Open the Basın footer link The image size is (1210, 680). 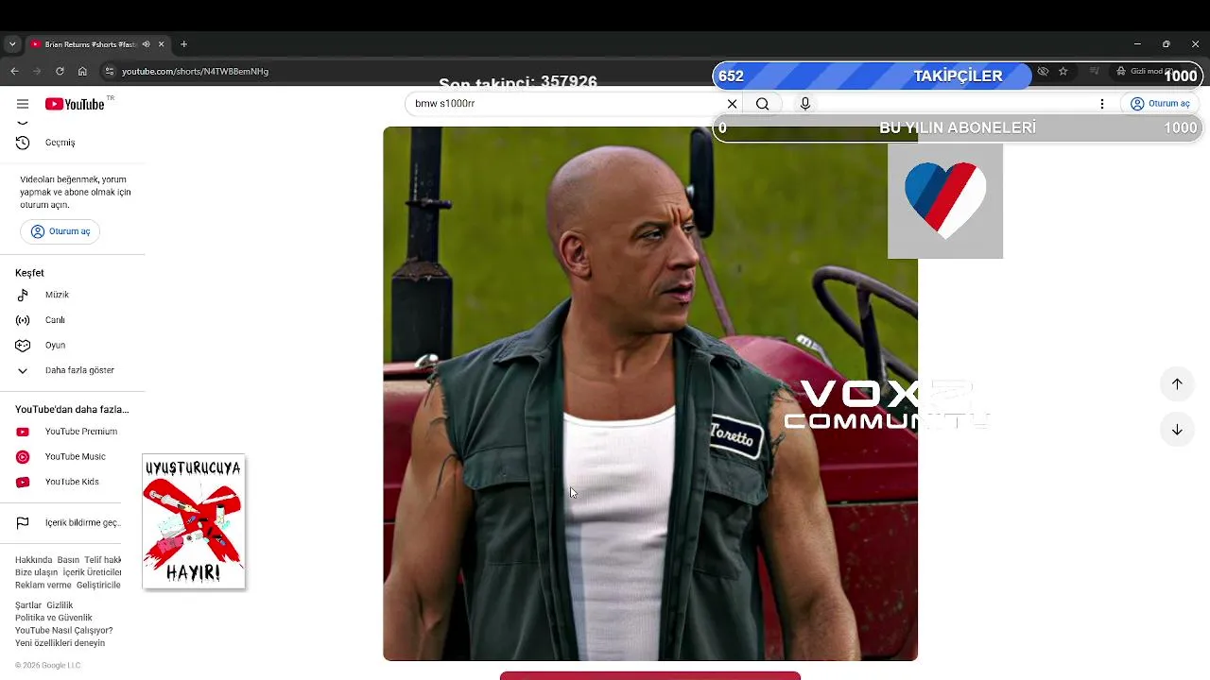68,560
